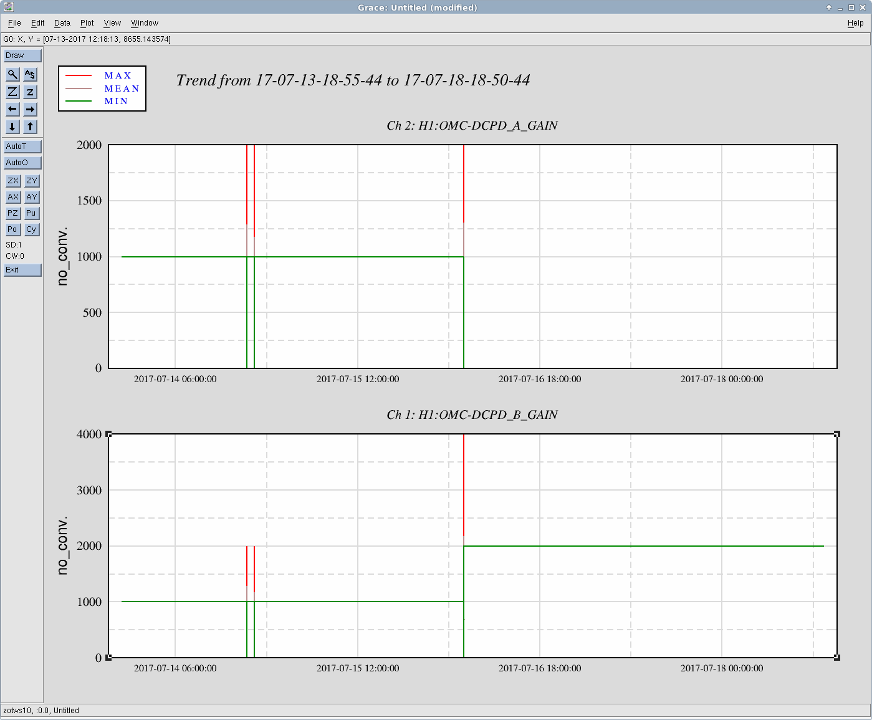The width and height of the screenshot is (872, 720).
Task: Click the Po button
Action: (x=13, y=229)
